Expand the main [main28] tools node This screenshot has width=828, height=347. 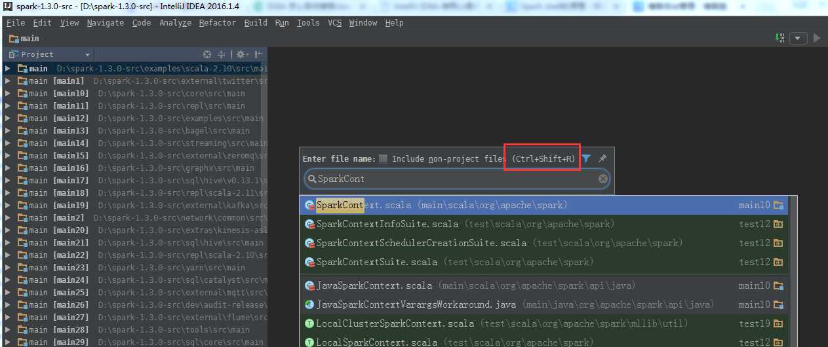7,330
